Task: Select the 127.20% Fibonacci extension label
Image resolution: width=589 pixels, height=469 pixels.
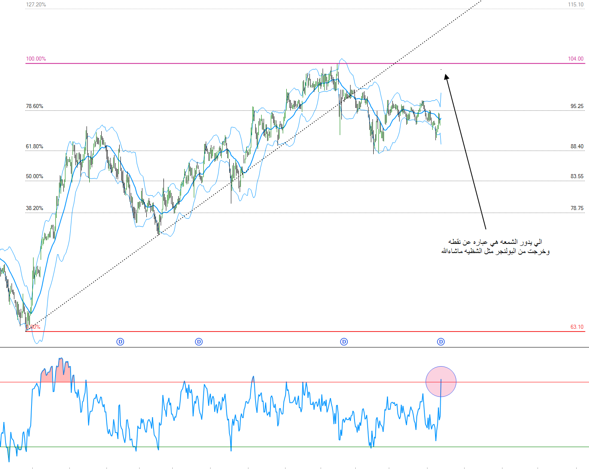Action: (x=36, y=4)
